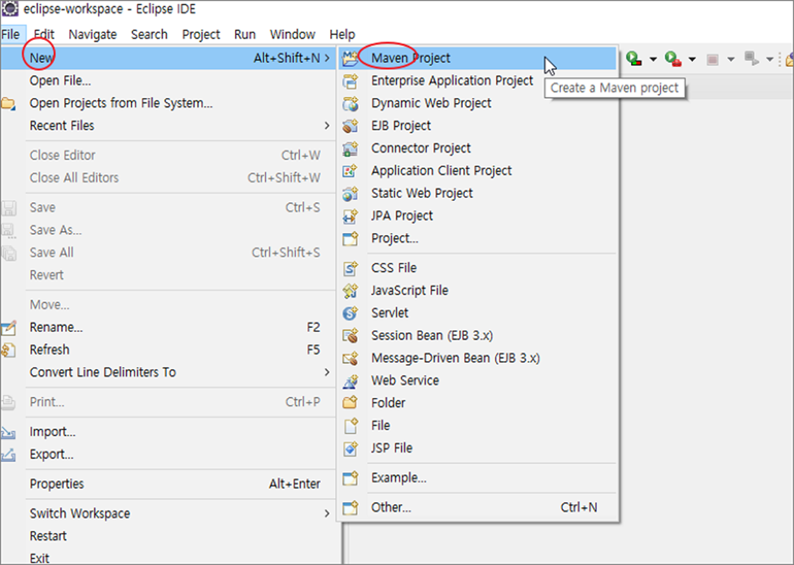Open dropdown arrow beside green Run icon
The height and width of the screenshot is (565, 794).
coord(652,60)
